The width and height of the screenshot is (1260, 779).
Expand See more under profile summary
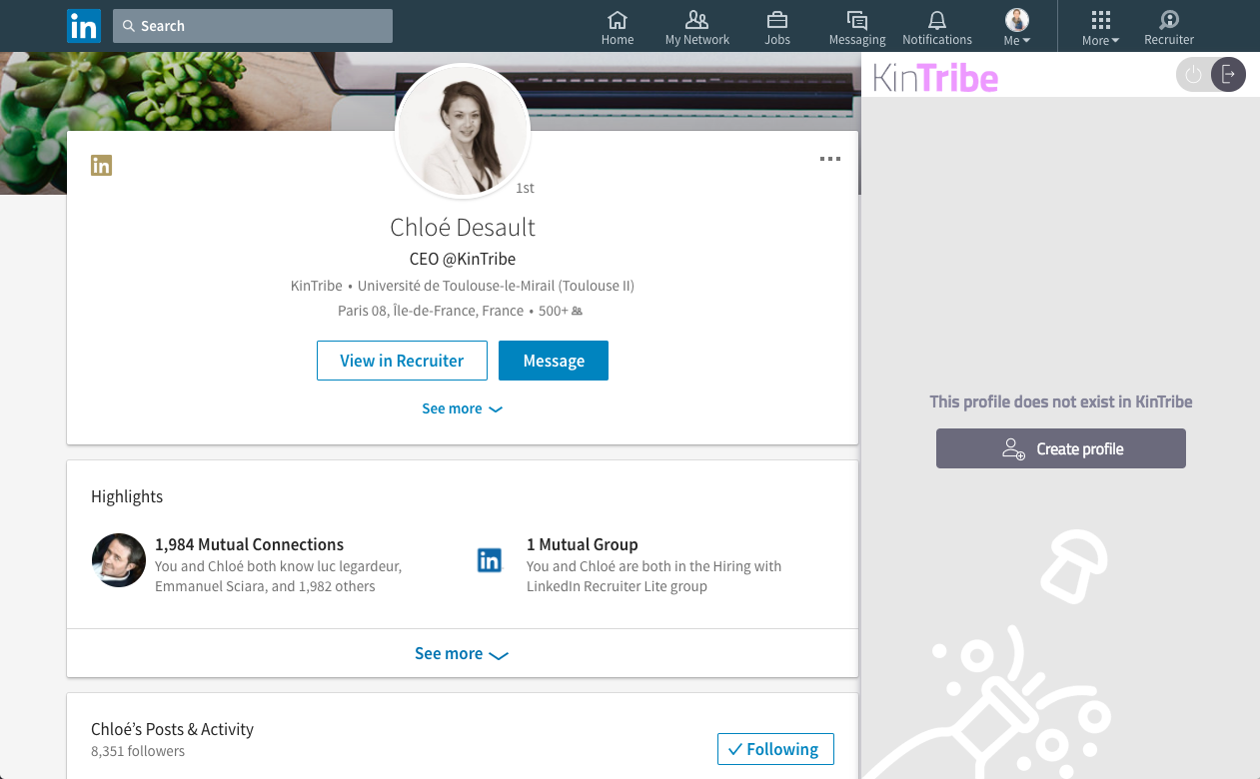[x=462, y=408]
